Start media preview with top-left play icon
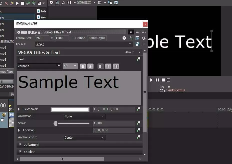The height and width of the screenshot is (164, 232). click(x=17, y=3)
